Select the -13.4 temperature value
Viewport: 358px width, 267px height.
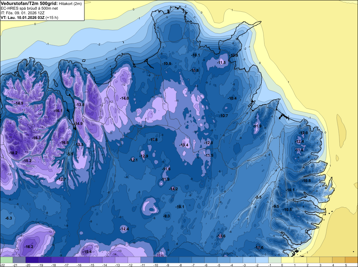tap(184, 145)
